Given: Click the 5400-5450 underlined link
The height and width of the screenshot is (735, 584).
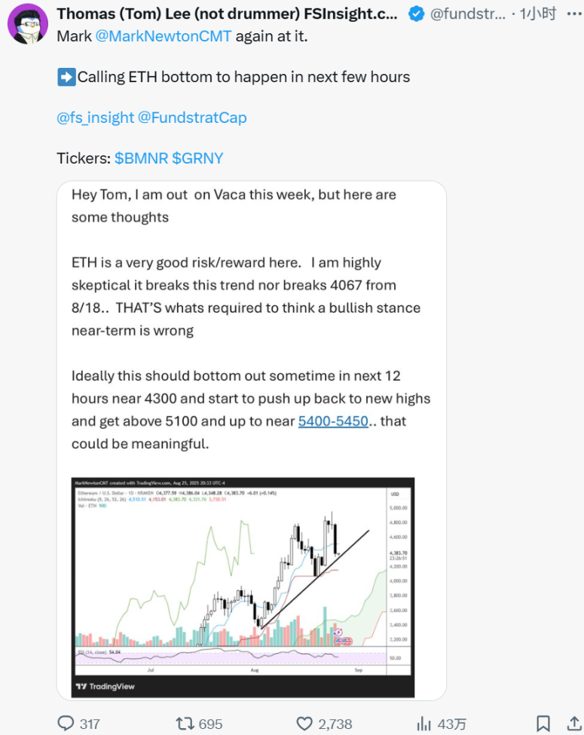Looking at the screenshot, I should tap(333, 421).
